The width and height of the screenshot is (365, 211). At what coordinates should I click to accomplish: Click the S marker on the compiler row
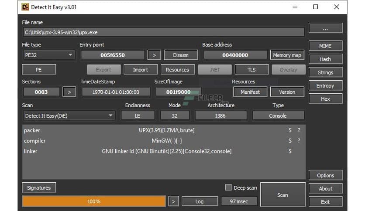click(x=290, y=140)
